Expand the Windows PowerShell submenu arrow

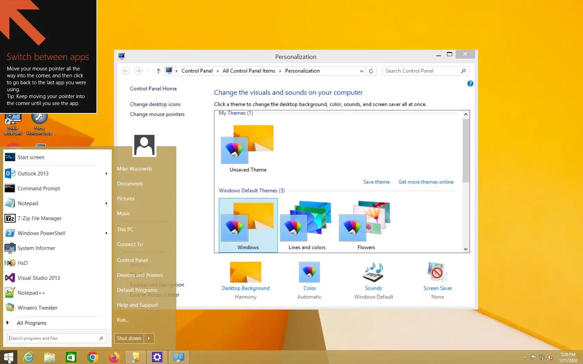click(106, 233)
